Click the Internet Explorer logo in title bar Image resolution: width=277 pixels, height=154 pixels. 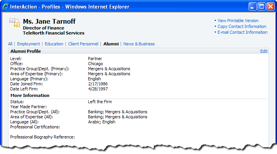(6, 7)
